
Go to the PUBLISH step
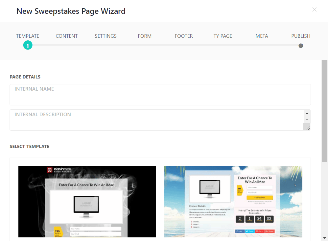pos(301,36)
